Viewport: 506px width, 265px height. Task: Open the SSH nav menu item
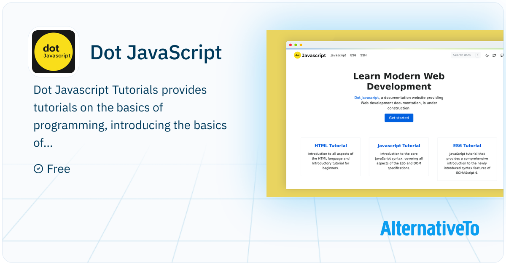point(363,55)
